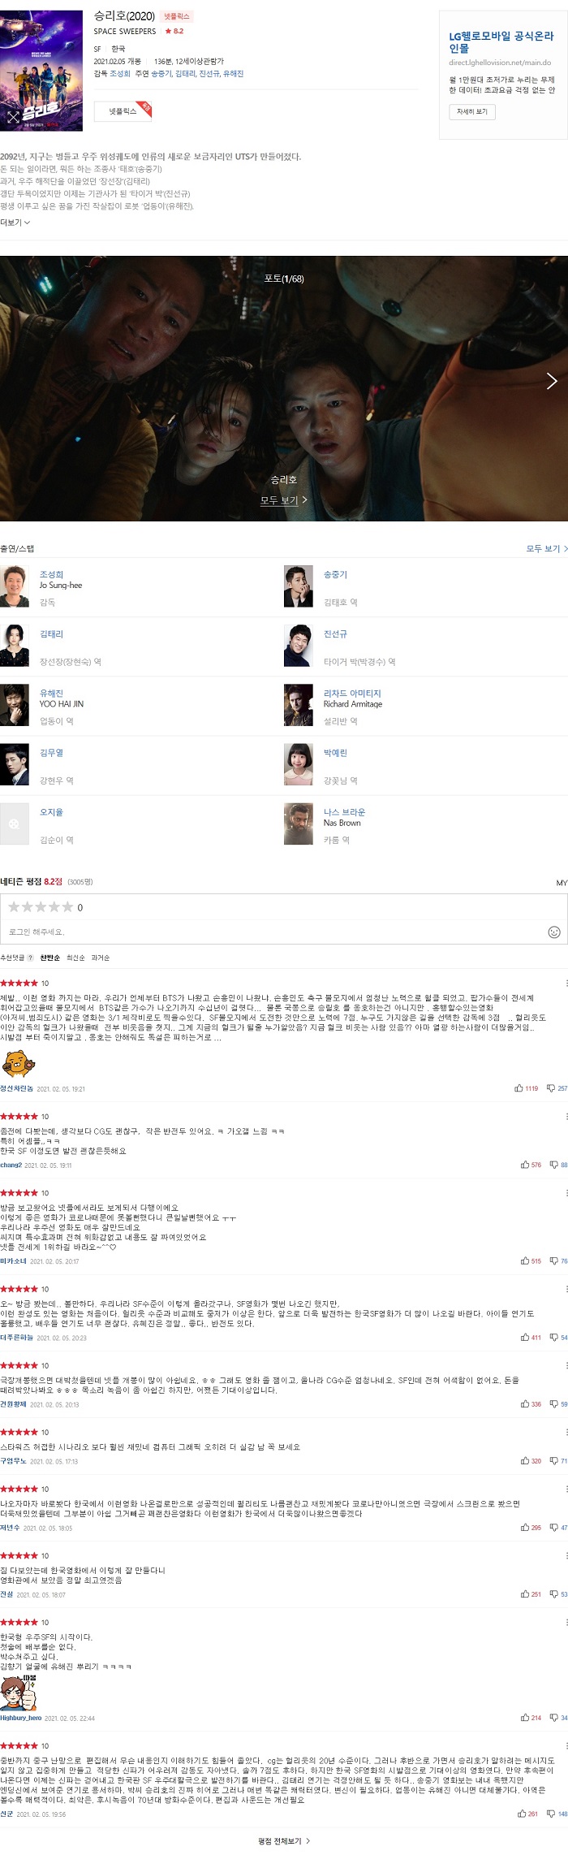Select 최신순 review sort option
This screenshot has height=1855, width=568.
click(75, 958)
